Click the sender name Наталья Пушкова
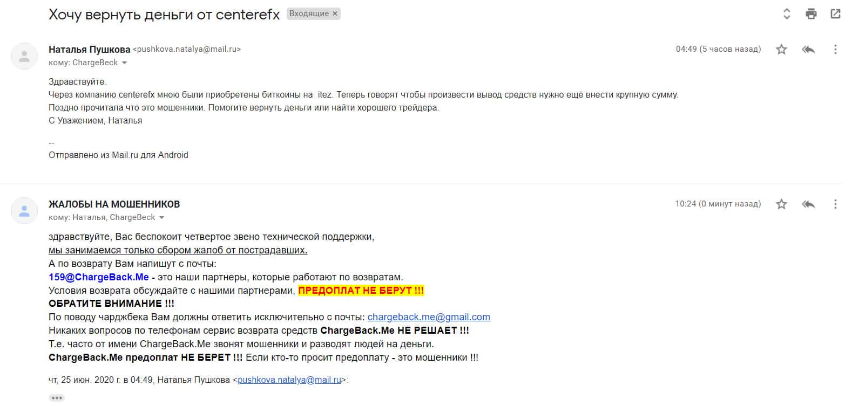852x413 pixels. (89, 50)
